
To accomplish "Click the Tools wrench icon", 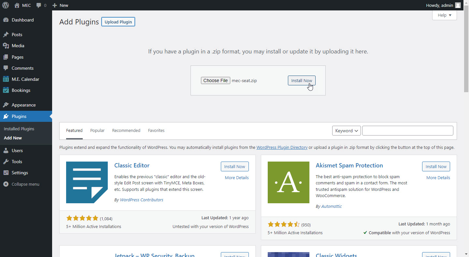I will point(6,162).
